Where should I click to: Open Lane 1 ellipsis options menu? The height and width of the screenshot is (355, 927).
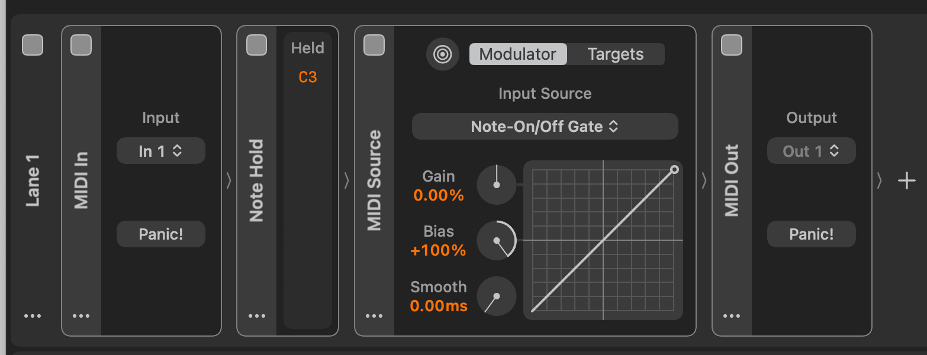(x=33, y=316)
